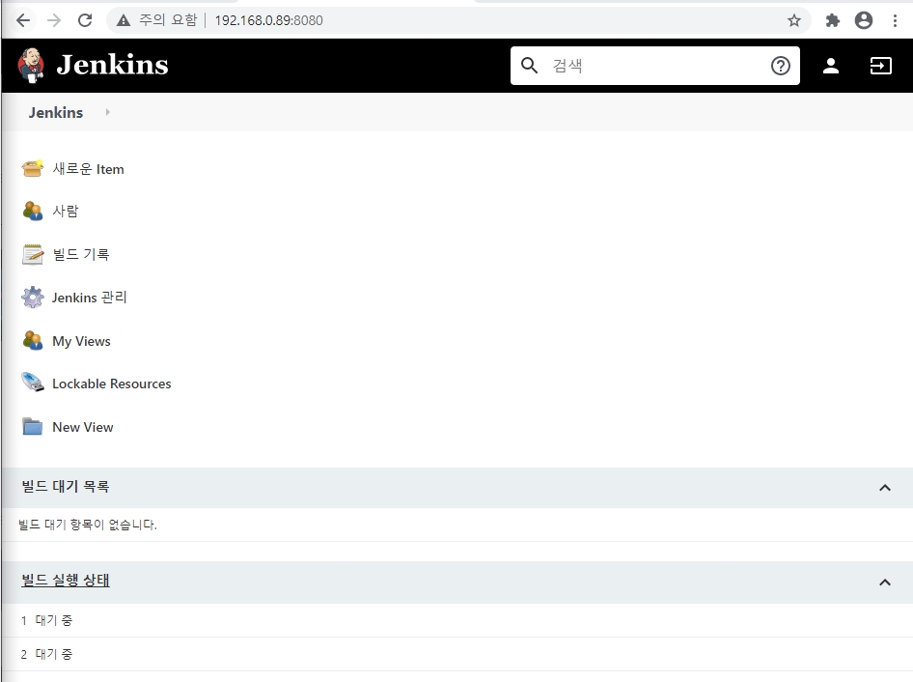The height and width of the screenshot is (682, 913).
Task: Click the browser back arrow
Action: click(23, 20)
